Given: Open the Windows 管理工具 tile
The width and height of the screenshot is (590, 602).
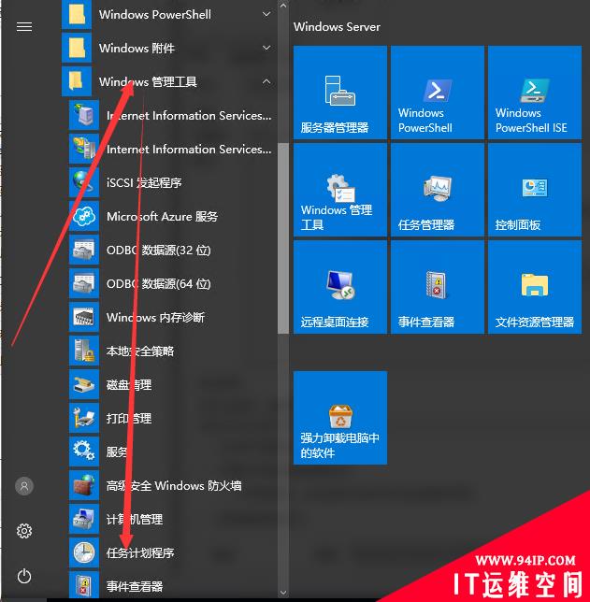Looking at the screenshot, I should [340, 190].
